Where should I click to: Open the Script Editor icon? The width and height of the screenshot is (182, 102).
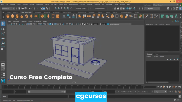(x=180, y=96)
